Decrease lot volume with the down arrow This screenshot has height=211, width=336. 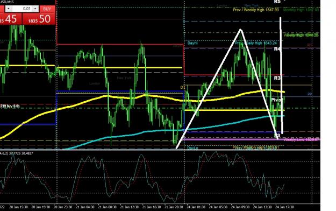(x=9, y=9)
